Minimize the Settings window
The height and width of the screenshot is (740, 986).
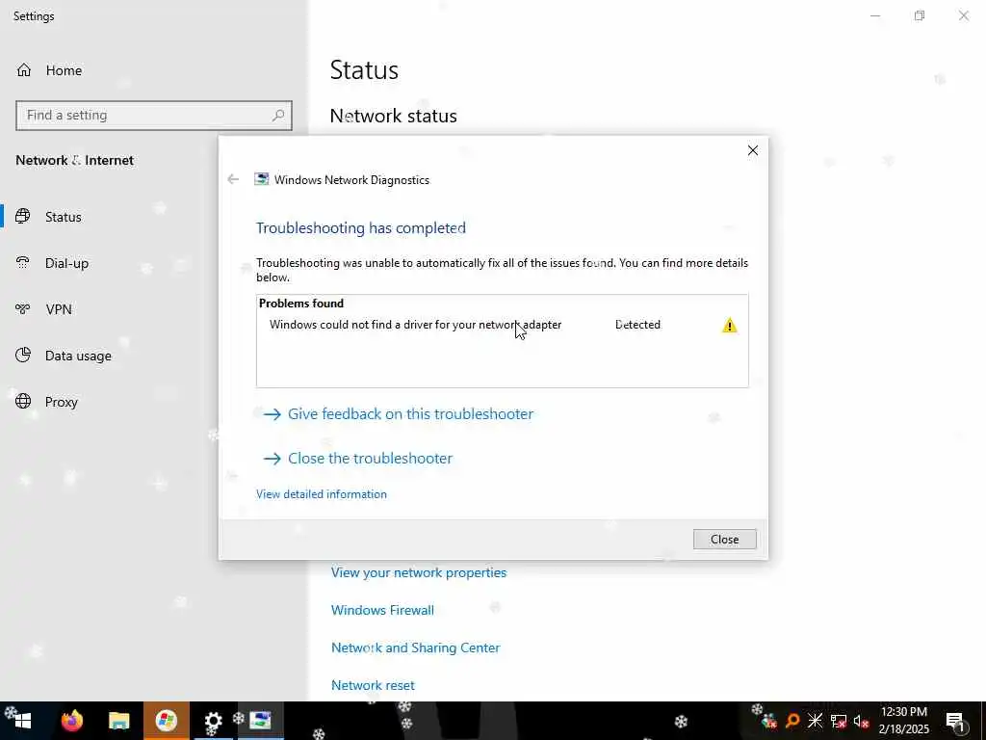(x=875, y=15)
